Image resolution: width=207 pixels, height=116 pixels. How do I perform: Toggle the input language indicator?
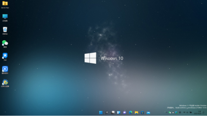[180, 113]
